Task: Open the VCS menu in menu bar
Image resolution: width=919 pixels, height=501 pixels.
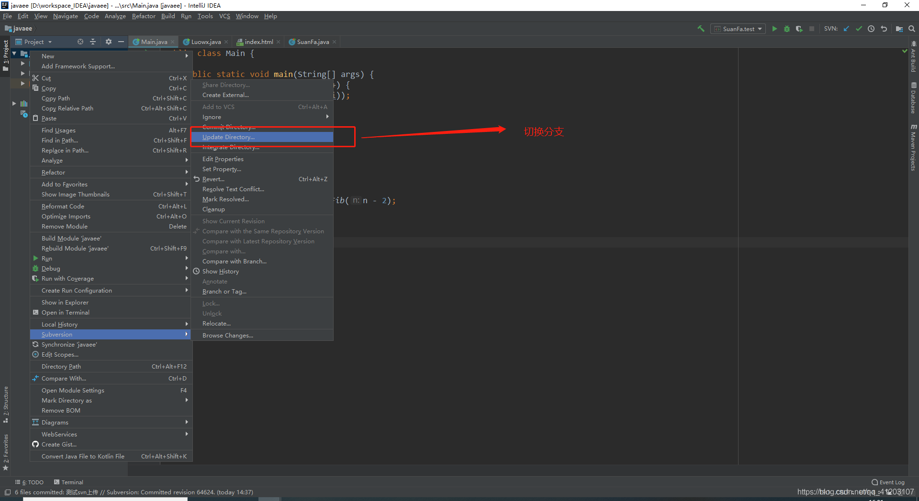Action: click(x=224, y=16)
